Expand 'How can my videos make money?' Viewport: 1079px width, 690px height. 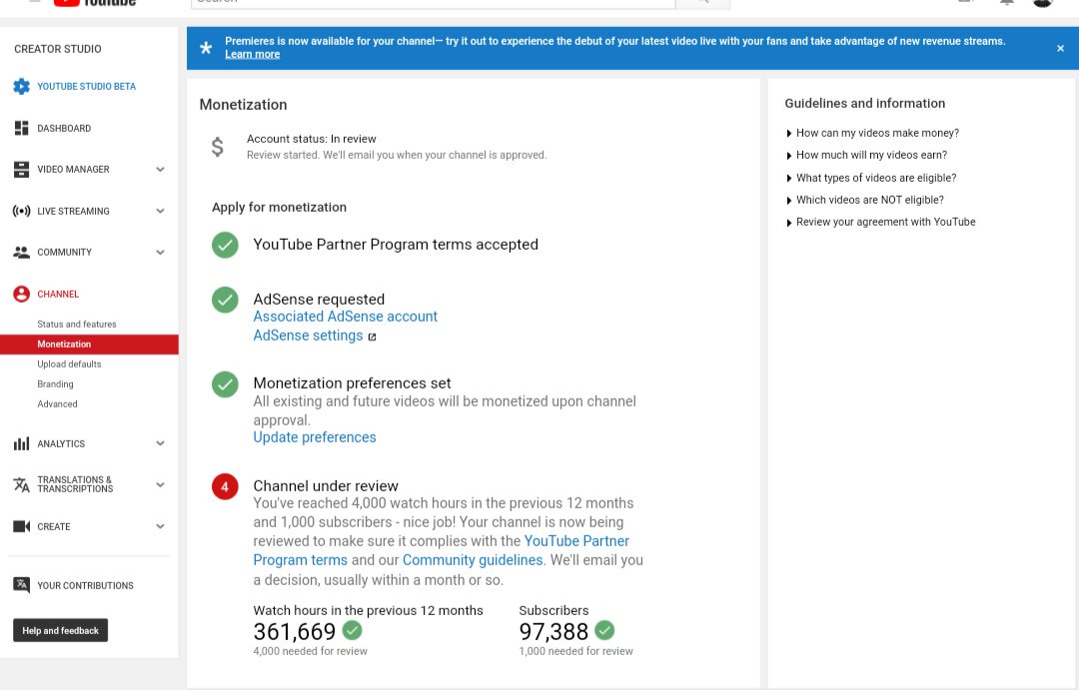click(872, 133)
